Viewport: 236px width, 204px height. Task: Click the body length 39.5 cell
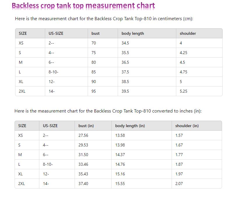[x=125, y=91]
